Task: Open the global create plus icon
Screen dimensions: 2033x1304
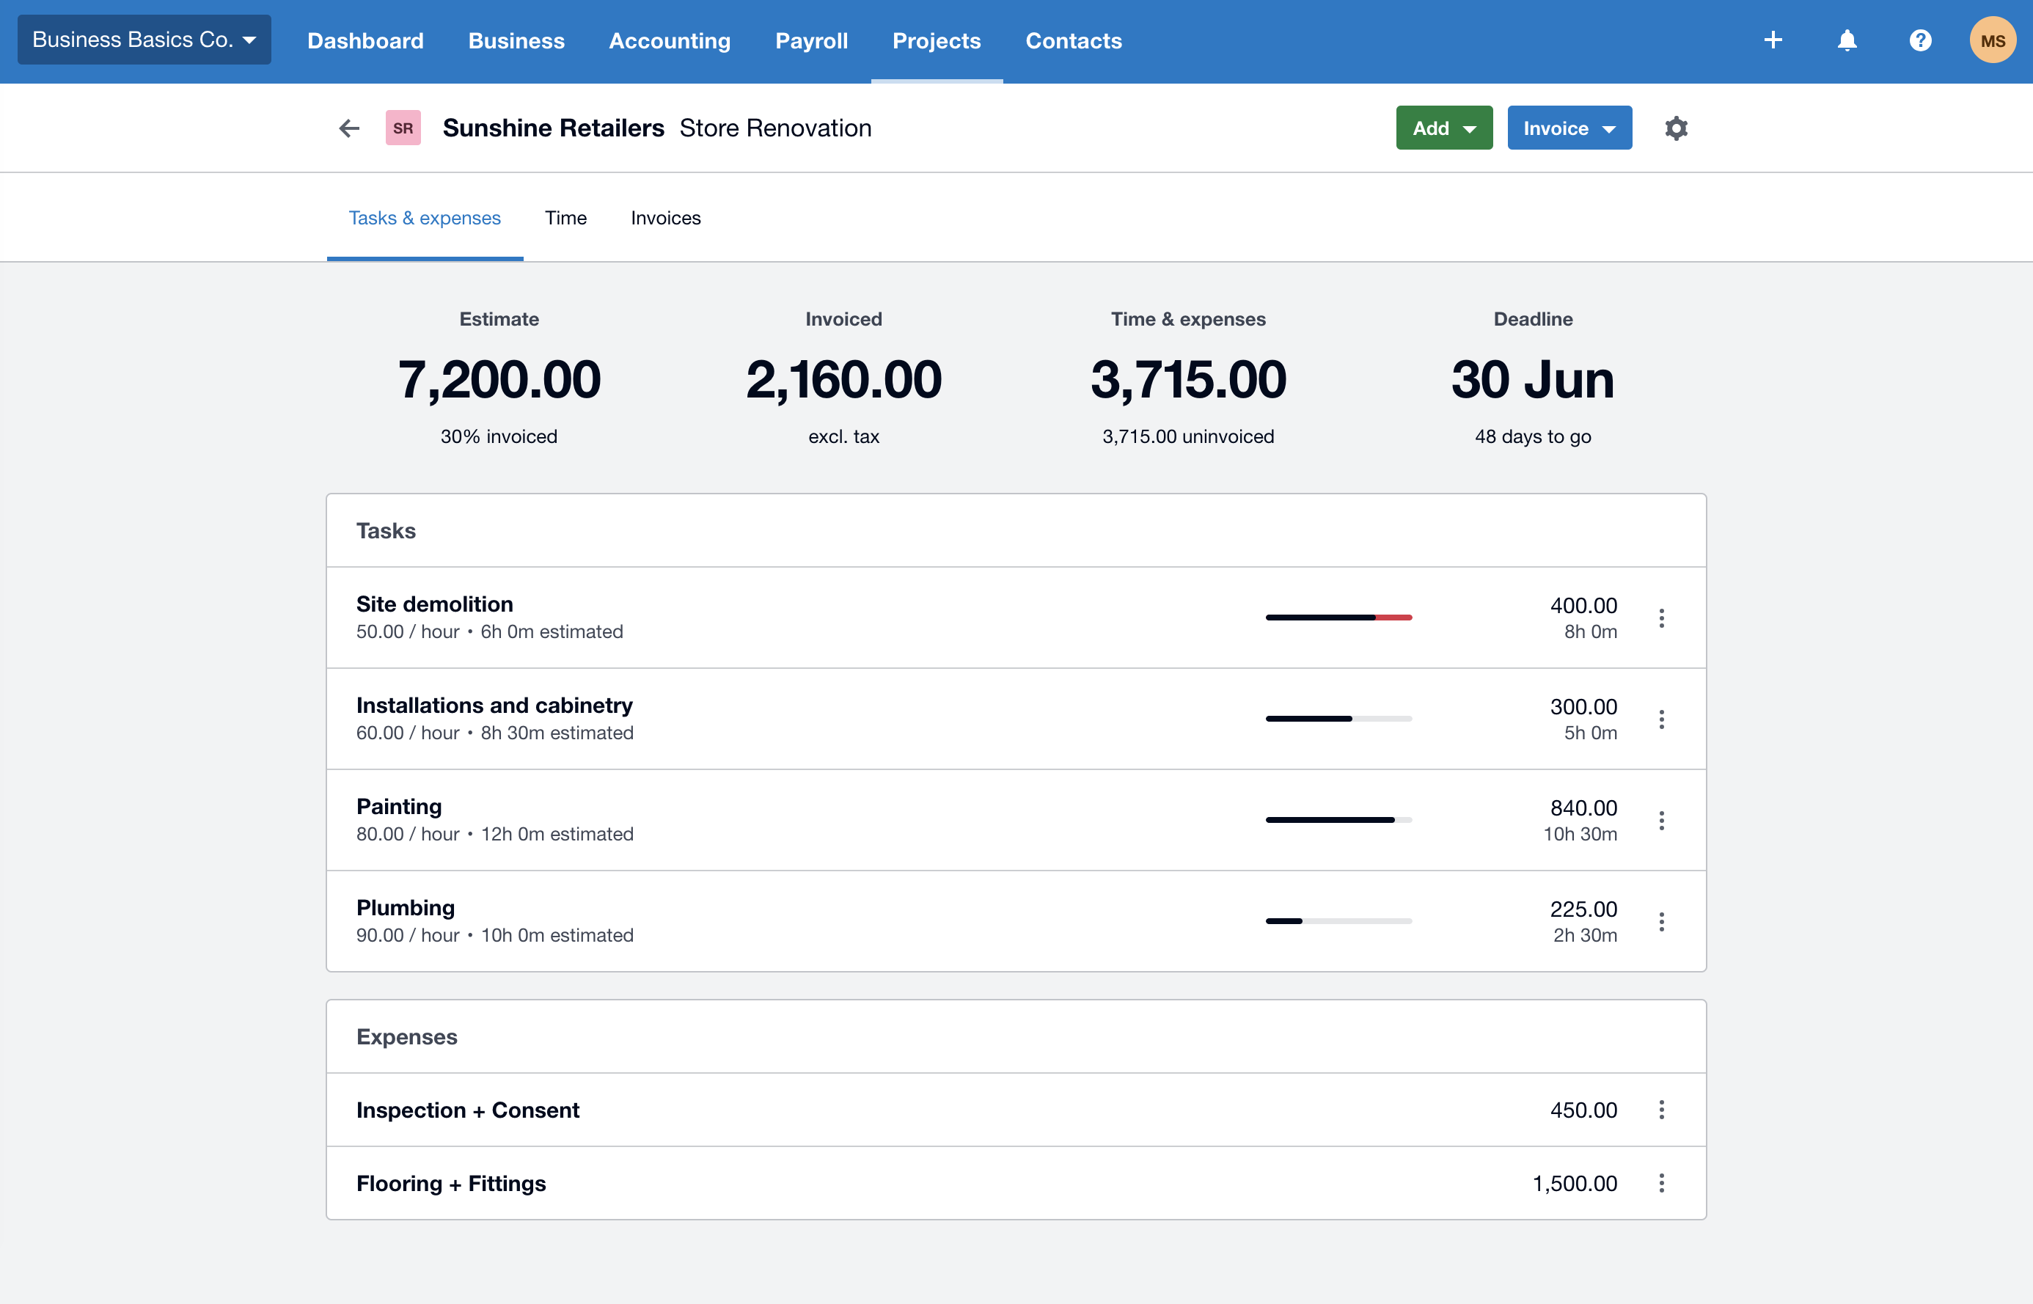Action: point(1773,40)
